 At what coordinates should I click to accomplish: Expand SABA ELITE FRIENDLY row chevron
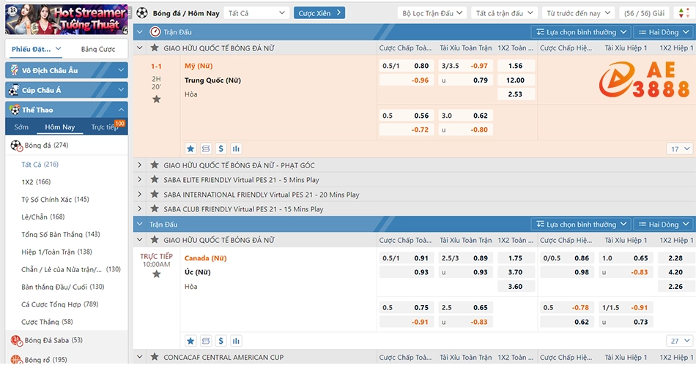pos(139,180)
